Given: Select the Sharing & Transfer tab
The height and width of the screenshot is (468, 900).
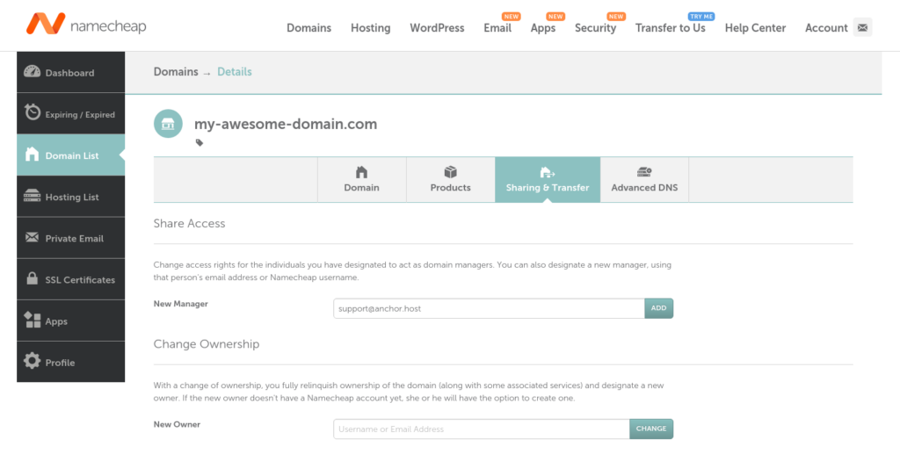Looking at the screenshot, I should coord(548,179).
